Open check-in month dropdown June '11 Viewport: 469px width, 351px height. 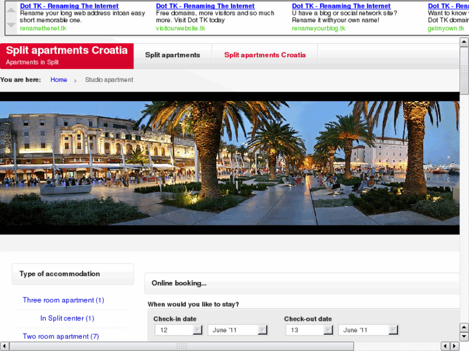point(238,330)
